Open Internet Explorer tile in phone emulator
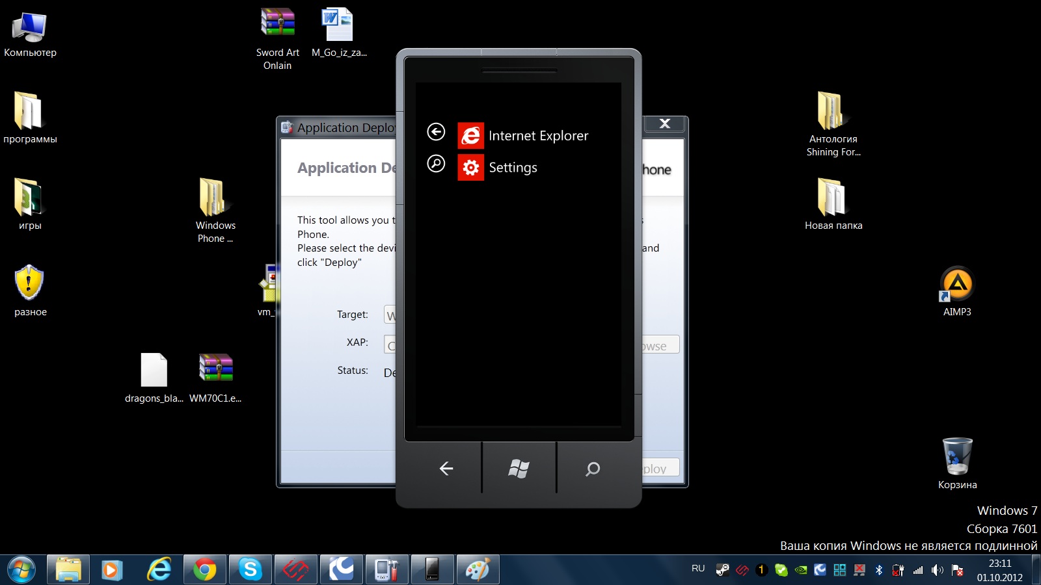 (x=523, y=136)
